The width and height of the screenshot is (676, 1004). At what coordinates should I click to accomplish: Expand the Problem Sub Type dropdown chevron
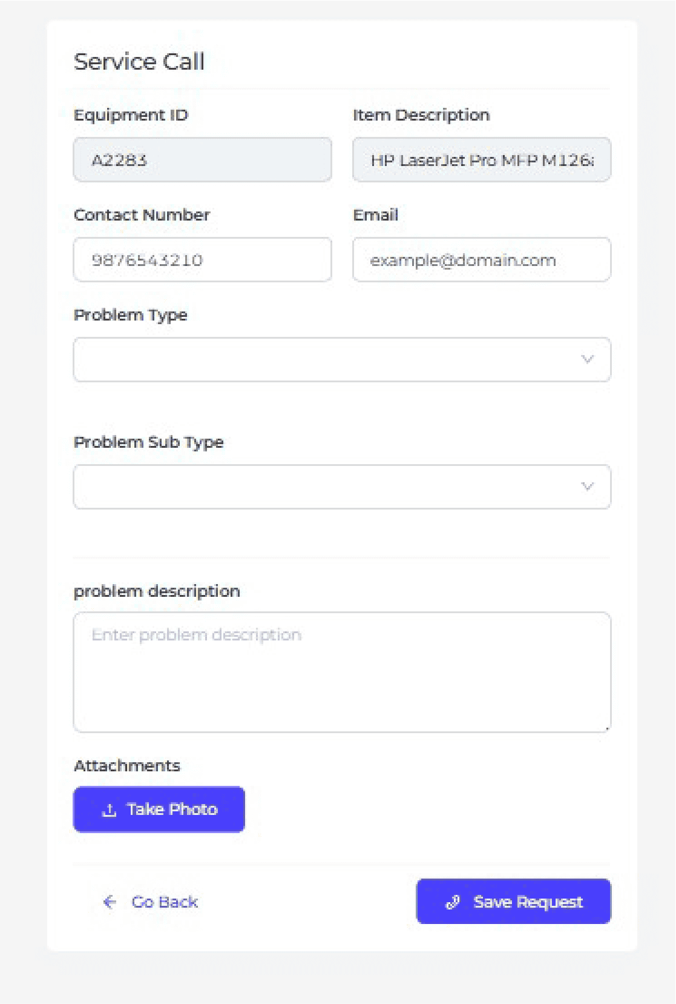coord(587,487)
